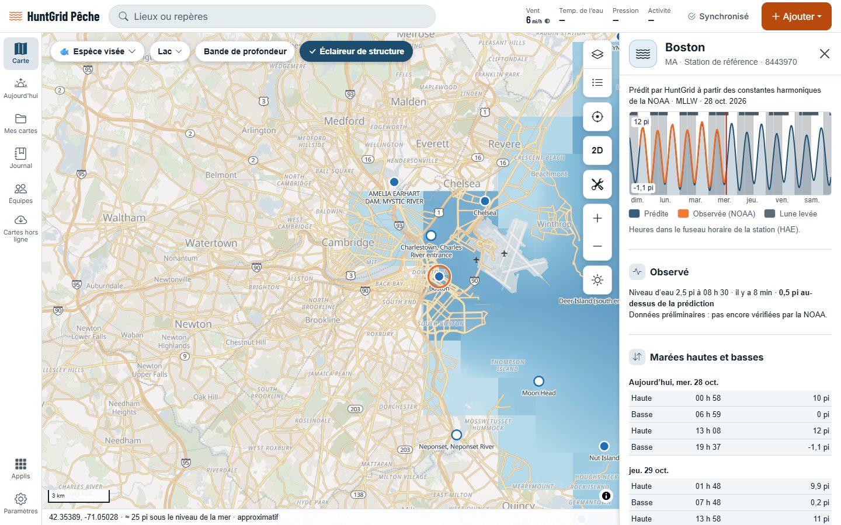841x525 pixels.
Task: Click the wind reading 6 mi/h
Action: coord(537,20)
